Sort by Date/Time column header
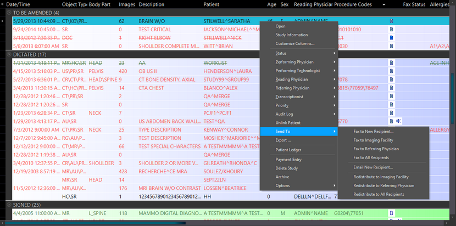The image size is (456, 226). pos(19,4)
